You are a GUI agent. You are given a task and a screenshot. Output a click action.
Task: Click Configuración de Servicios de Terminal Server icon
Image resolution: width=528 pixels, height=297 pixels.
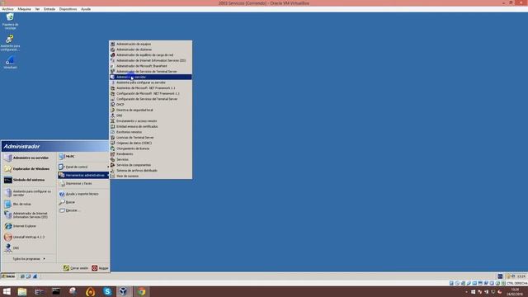tap(113, 99)
